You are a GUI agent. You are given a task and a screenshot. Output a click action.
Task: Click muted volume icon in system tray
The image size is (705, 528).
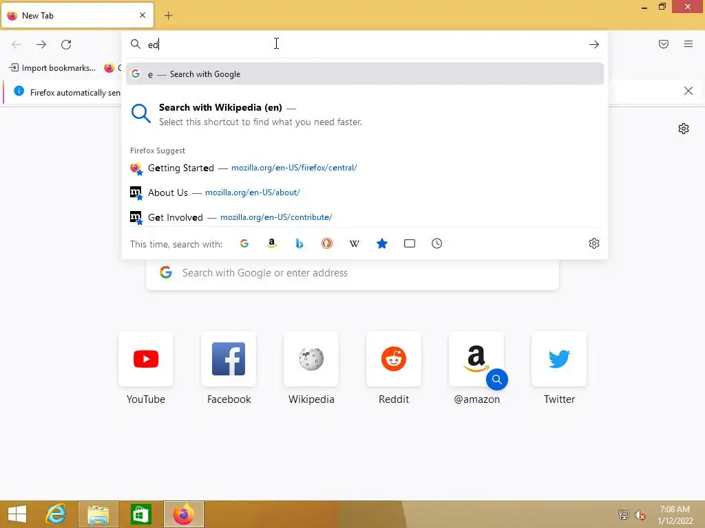[x=640, y=515]
